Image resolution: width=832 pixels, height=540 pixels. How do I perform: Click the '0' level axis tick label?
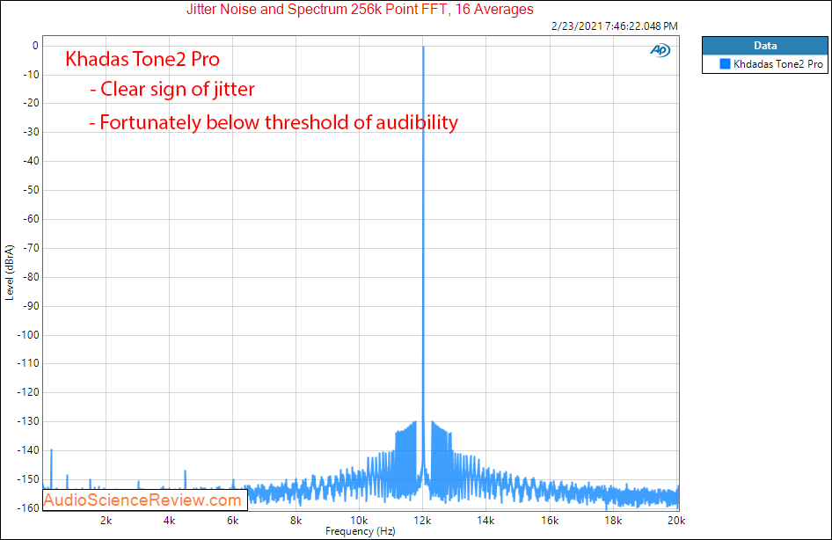pyautogui.click(x=35, y=46)
